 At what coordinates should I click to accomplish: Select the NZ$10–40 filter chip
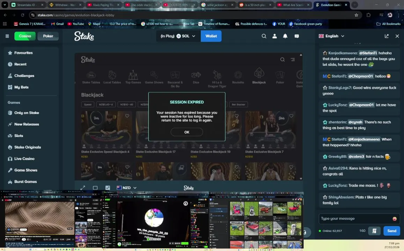127,105
